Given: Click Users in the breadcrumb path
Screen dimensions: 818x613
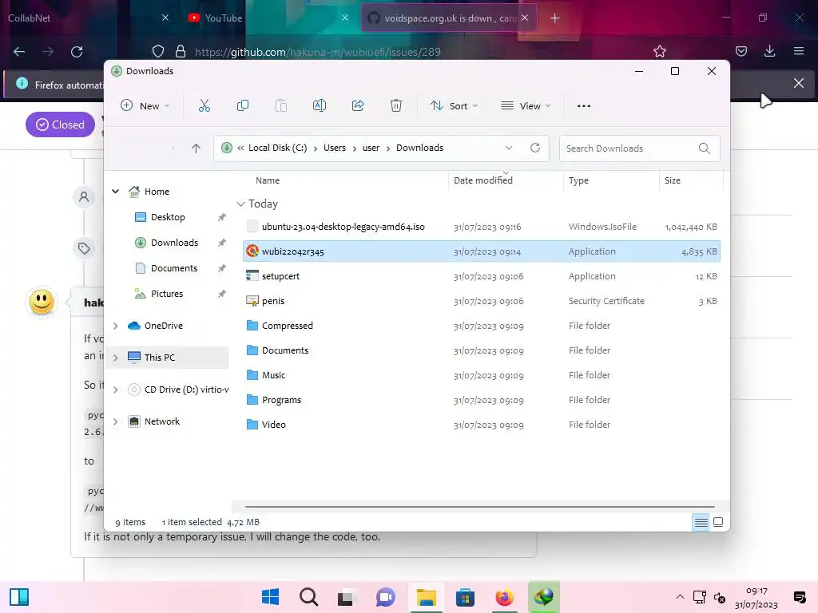Looking at the screenshot, I should (x=335, y=148).
